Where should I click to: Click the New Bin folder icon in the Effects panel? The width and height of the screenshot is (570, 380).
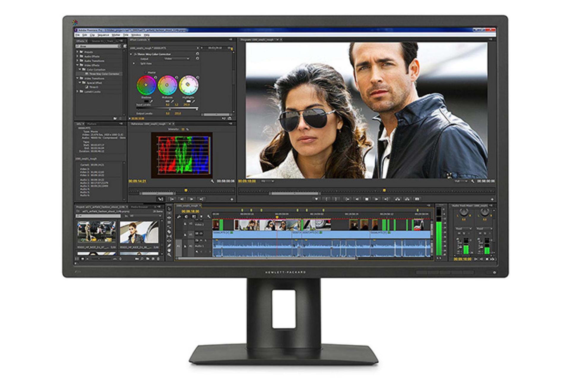click(115, 118)
